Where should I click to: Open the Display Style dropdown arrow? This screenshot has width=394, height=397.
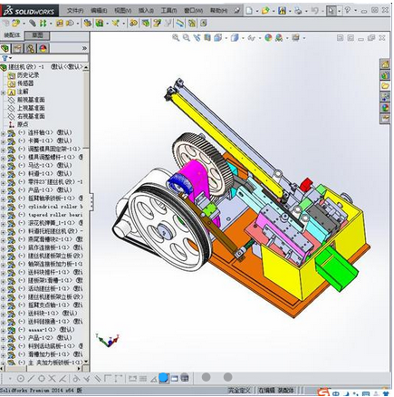coord(243,38)
